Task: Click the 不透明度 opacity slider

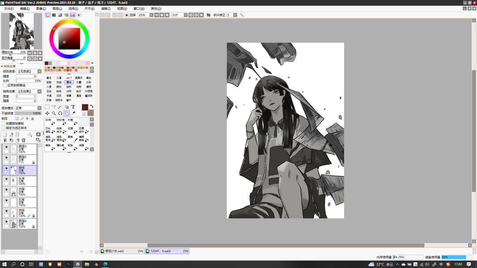Action: 28,113
